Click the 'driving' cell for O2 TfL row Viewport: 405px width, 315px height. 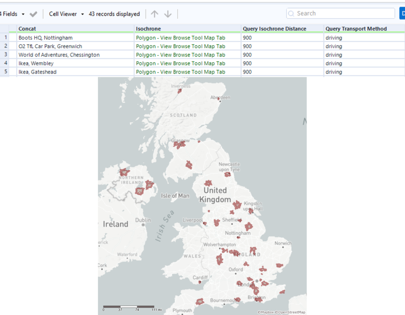364,46
